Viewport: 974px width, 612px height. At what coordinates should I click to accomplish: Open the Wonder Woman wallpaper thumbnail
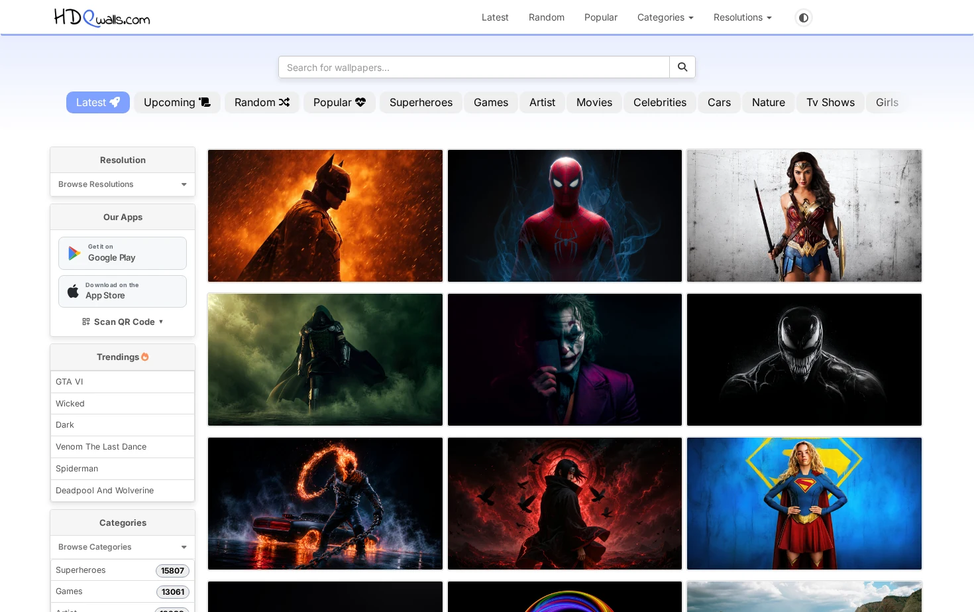tap(804, 216)
